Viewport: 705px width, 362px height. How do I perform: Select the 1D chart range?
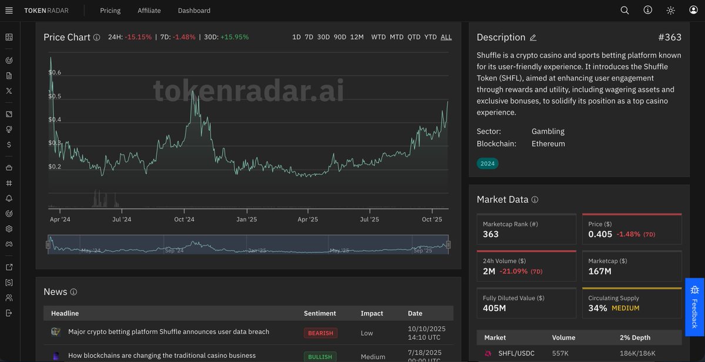tap(297, 37)
